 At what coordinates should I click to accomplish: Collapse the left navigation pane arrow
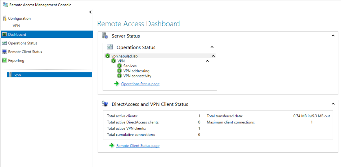[90, 12]
